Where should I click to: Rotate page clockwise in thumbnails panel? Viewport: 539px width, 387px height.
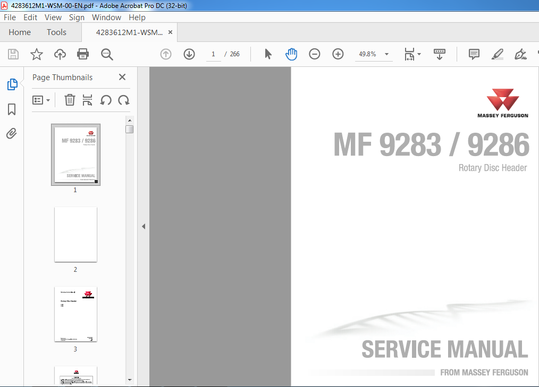124,100
